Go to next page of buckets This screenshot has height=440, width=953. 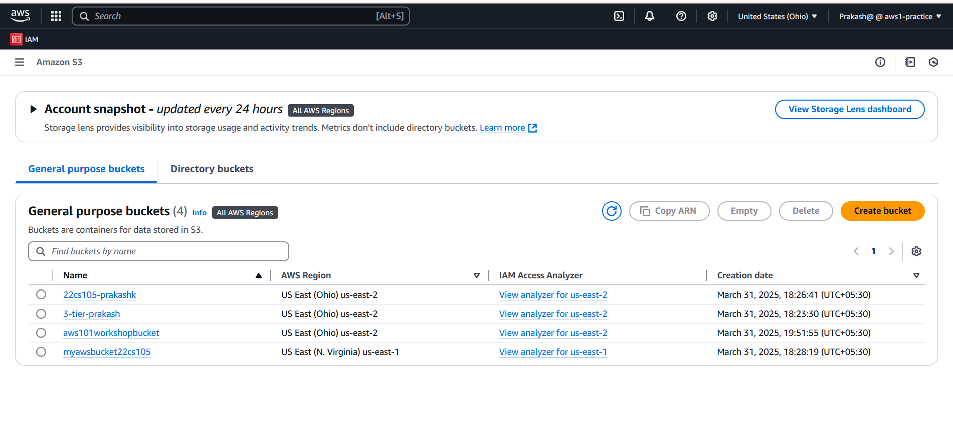point(891,251)
